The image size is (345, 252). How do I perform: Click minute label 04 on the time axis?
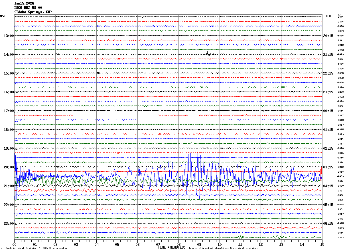coord(96,244)
